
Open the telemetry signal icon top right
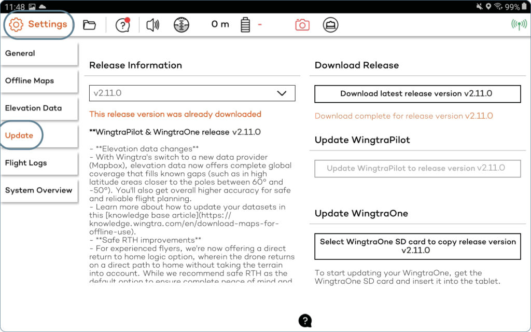(519, 24)
